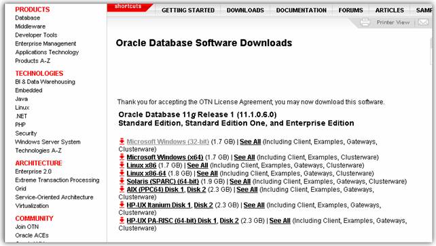Click the download arrow icon beside Linux x86 (1.7 GB)

[x=122, y=165]
